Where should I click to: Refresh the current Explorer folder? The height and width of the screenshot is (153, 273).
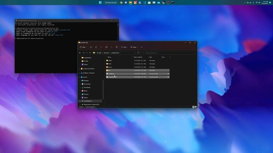(138, 53)
